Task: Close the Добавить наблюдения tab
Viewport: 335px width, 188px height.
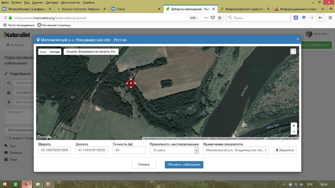Action: tap(213, 9)
